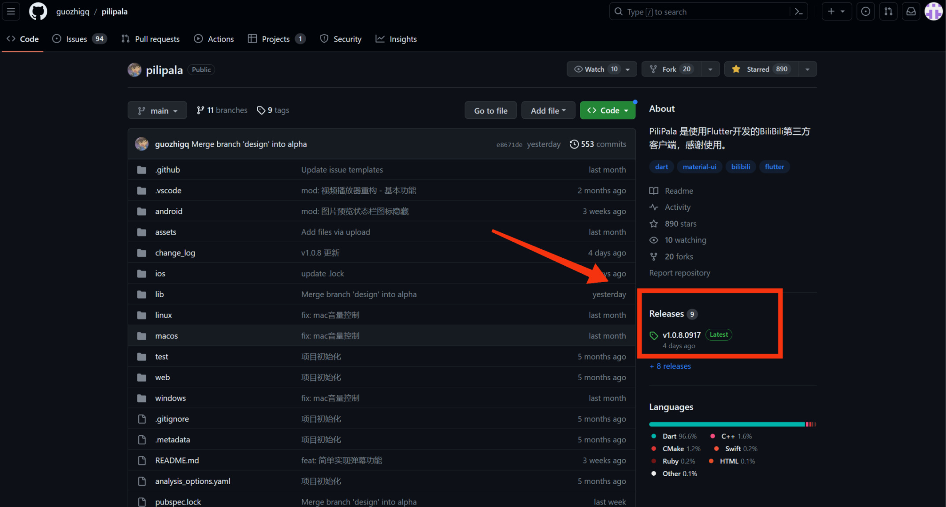Click the GitHub logo icon

coord(38,11)
